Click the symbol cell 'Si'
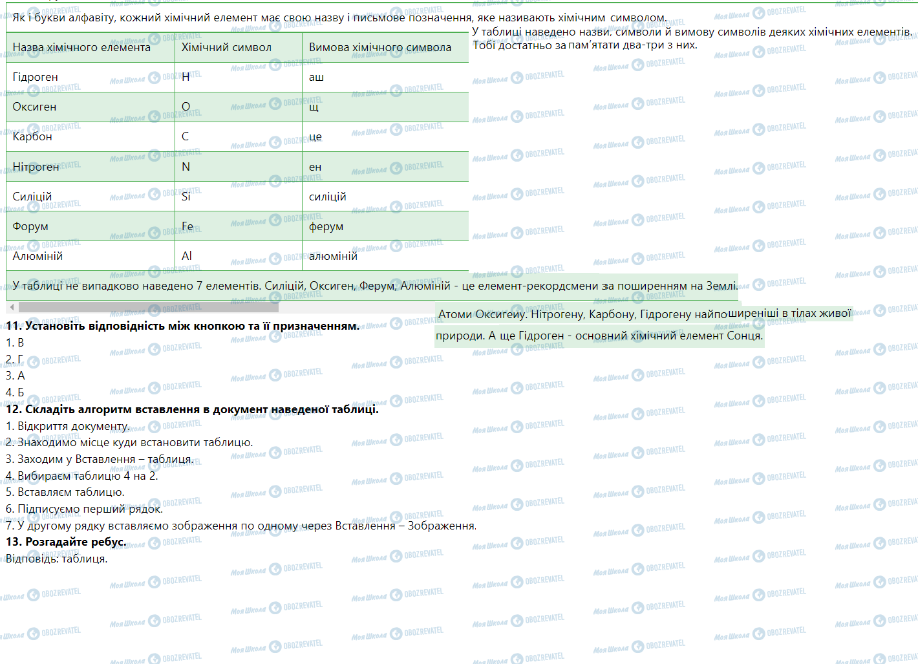The image size is (918, 664). 239,197
